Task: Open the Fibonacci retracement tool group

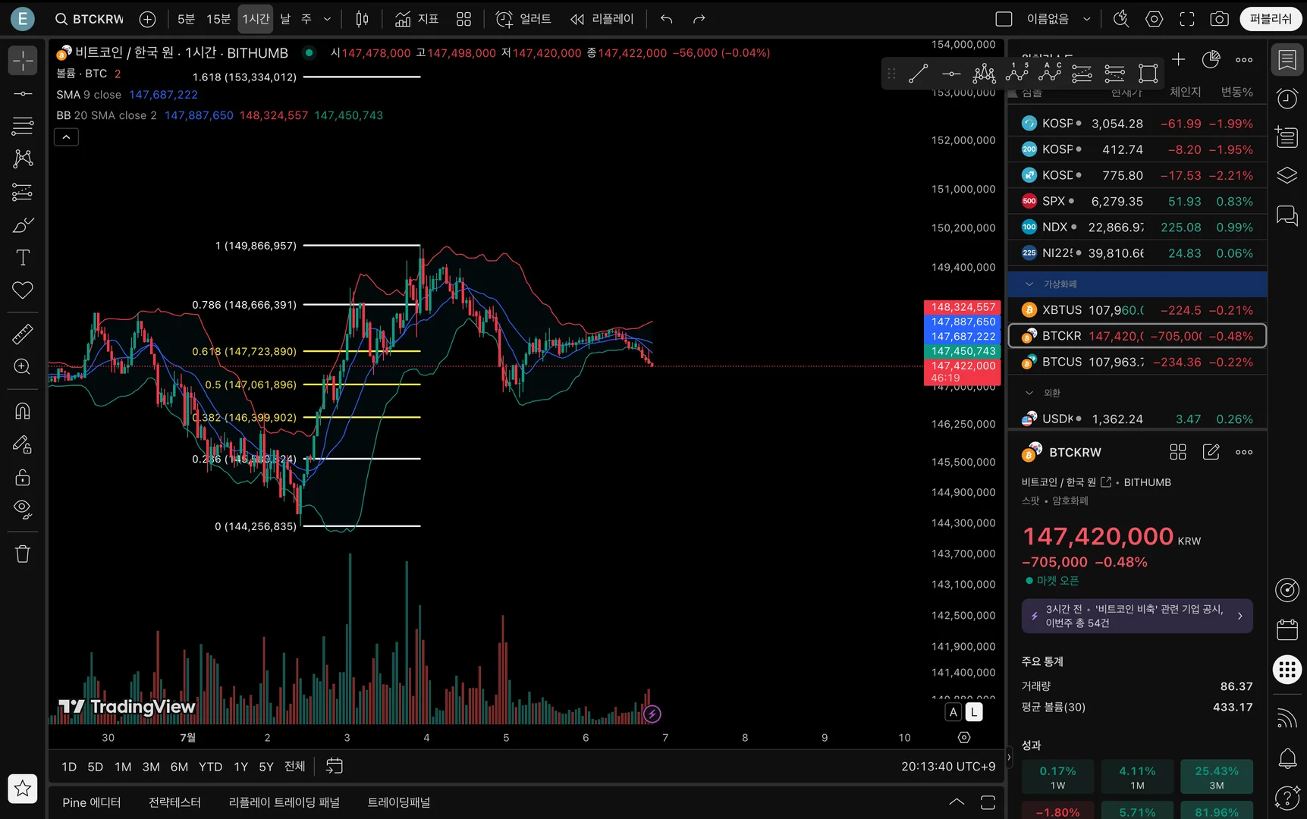Action: 23,126
